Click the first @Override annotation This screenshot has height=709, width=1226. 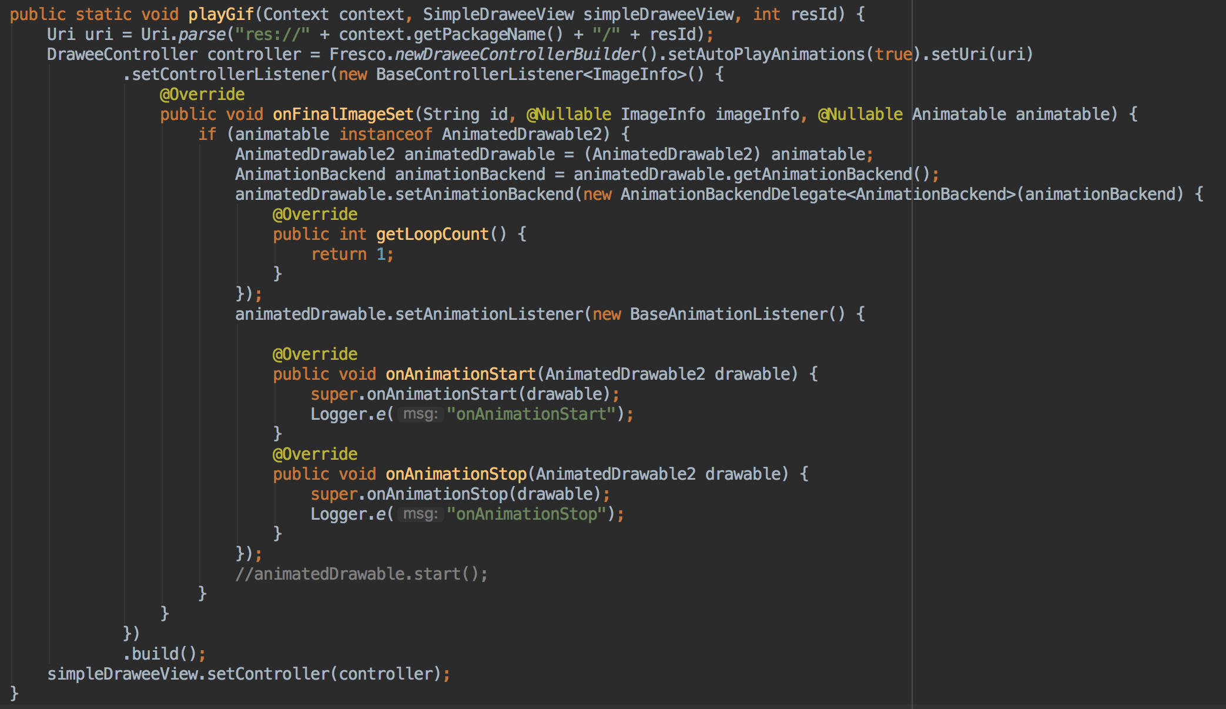202,94
